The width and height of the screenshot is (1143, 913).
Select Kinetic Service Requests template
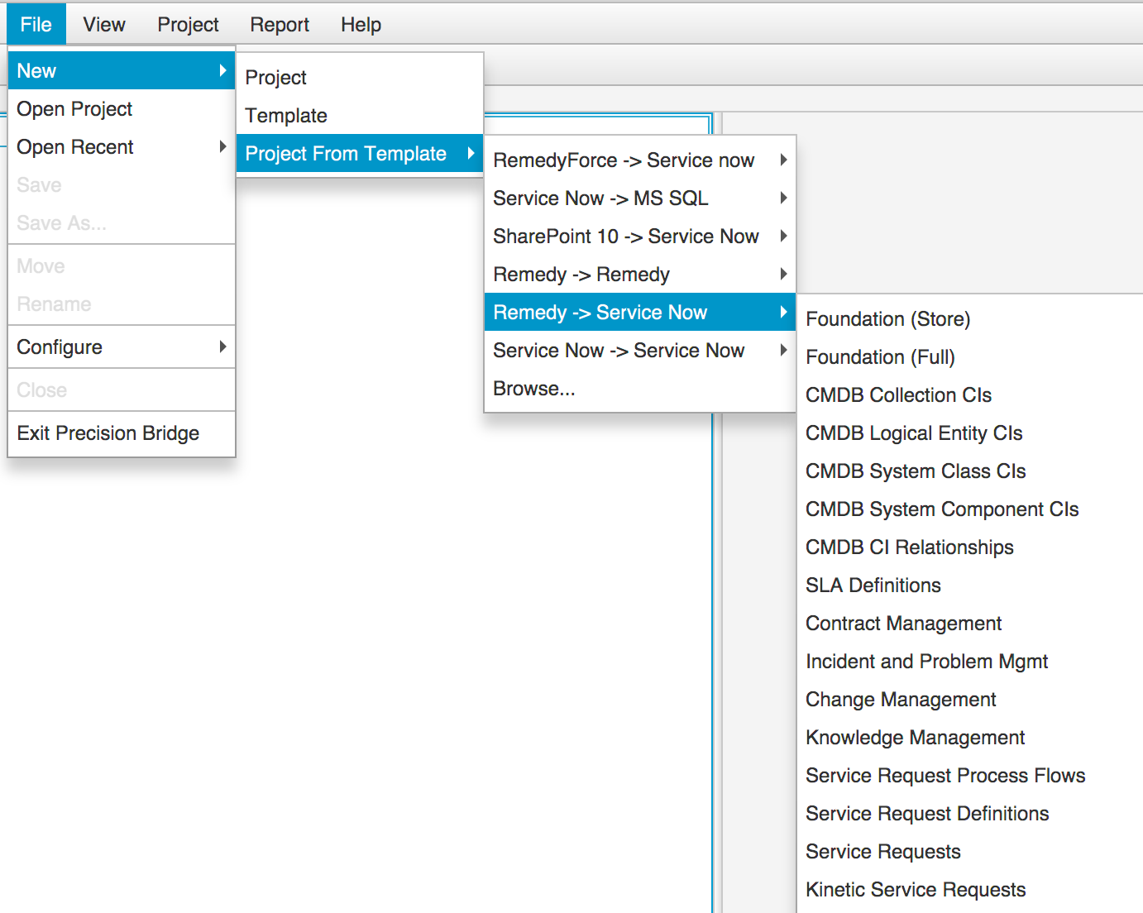point(970,889)
